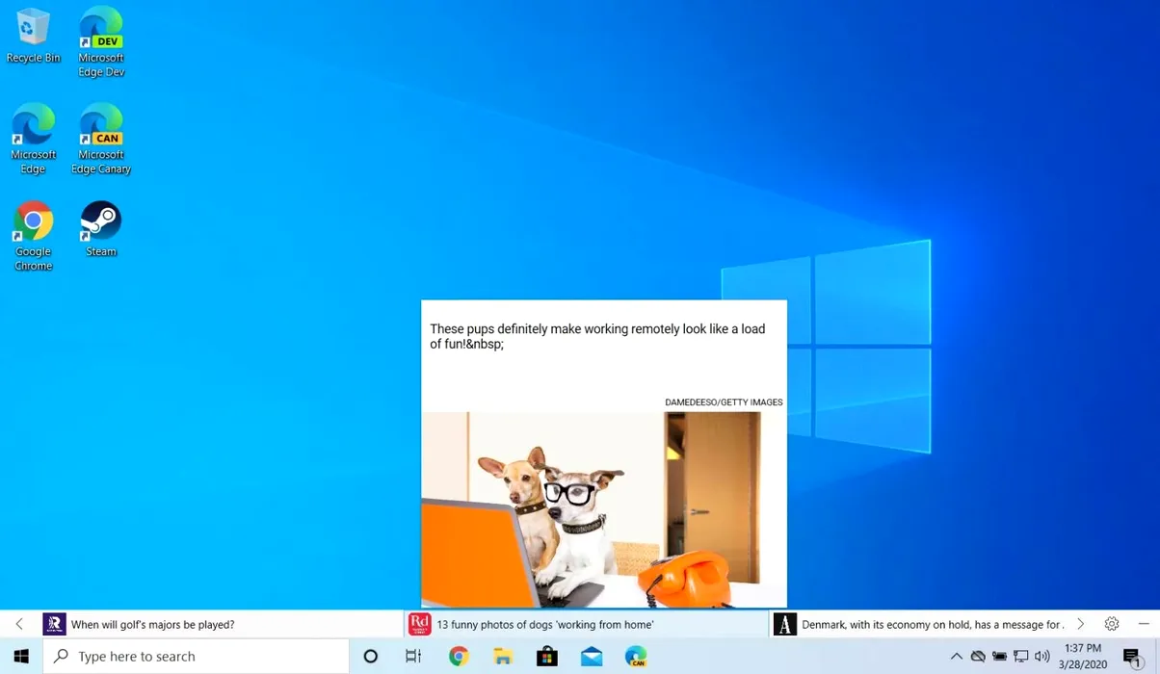Go to previous news headlines
The width and height of the screenshot is (1160, 674).
tap(19, 624)
